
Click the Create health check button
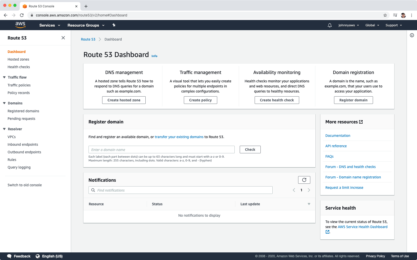(277, 100)
